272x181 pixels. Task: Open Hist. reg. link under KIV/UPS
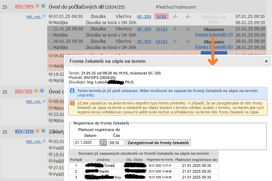34,17
